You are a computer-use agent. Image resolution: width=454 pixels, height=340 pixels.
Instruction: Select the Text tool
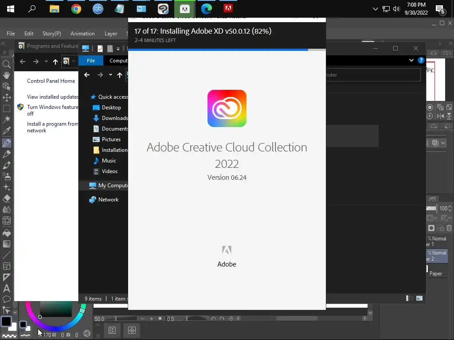(x=6, y=288)
